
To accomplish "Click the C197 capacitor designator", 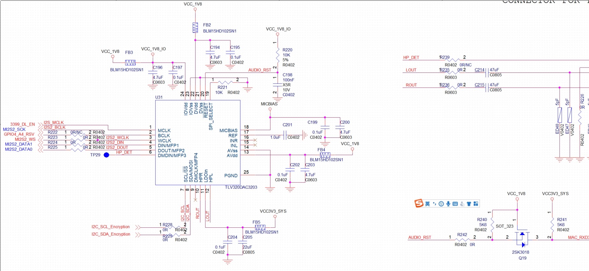I will pyautogui.click(x=178, y=68).
